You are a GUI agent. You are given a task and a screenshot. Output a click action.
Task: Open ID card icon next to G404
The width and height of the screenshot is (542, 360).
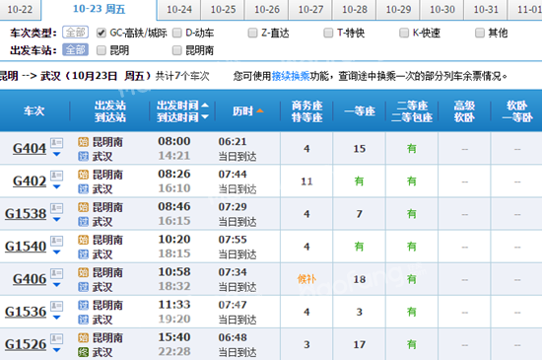point(57,142)
